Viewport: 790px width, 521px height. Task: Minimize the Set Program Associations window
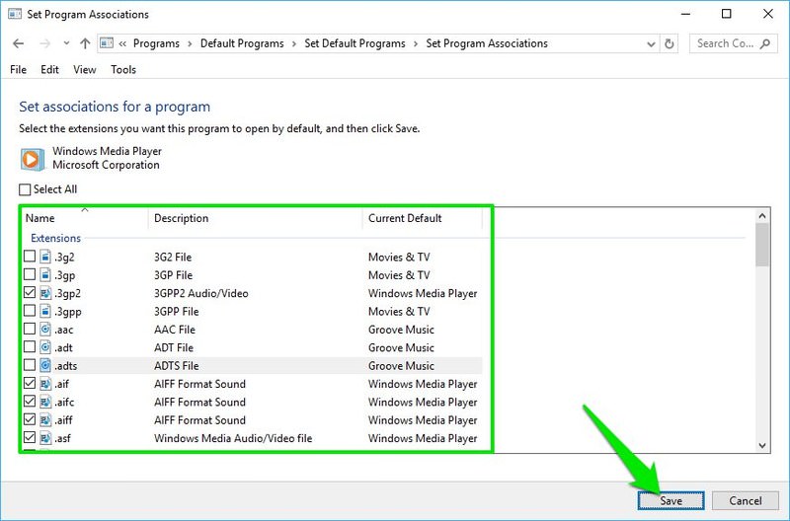685,14
